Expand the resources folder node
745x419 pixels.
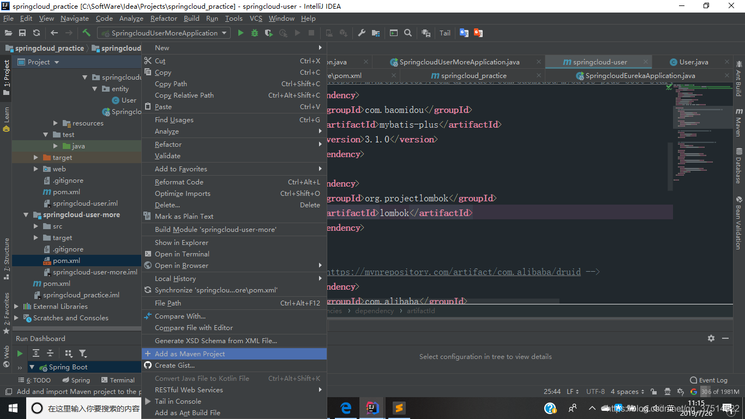coord(56,123)
